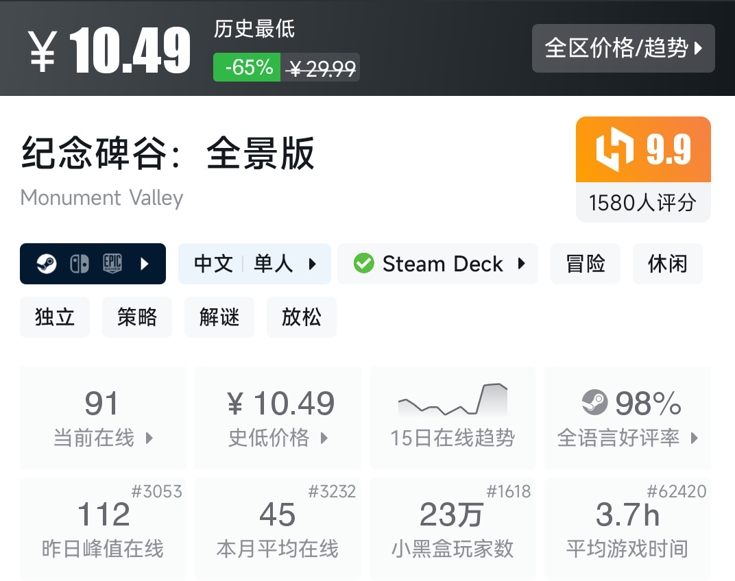Viewport: 735px width, 581px height.
Task: Open the 15日在线趋势 trend chart
Action: 453,418
